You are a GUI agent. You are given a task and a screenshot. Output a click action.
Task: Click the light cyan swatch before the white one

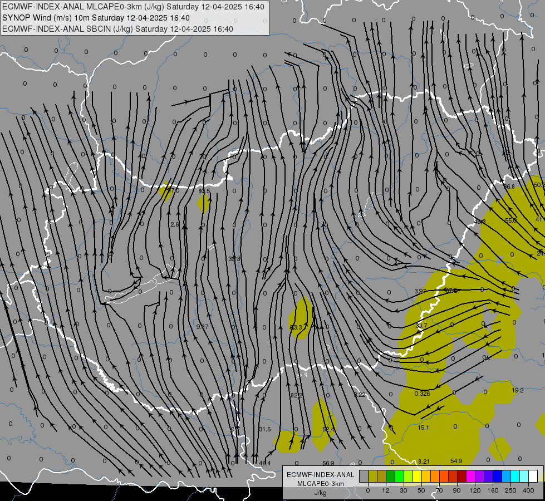524,476
